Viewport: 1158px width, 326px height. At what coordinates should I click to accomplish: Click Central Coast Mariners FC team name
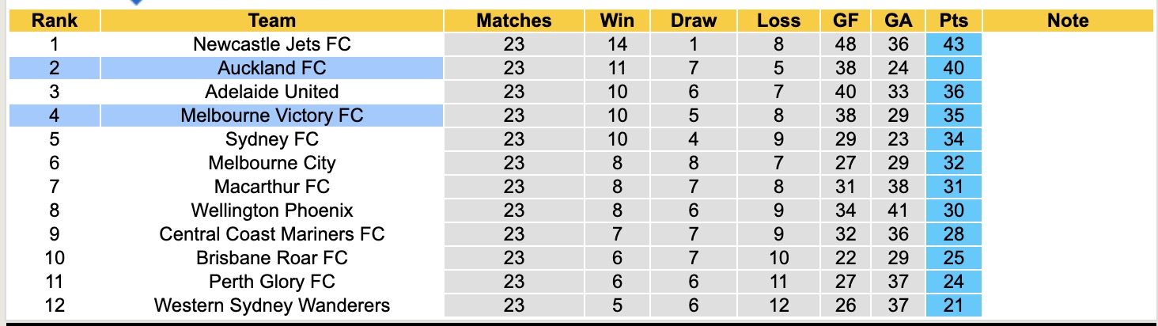click(x=271, y=234)
